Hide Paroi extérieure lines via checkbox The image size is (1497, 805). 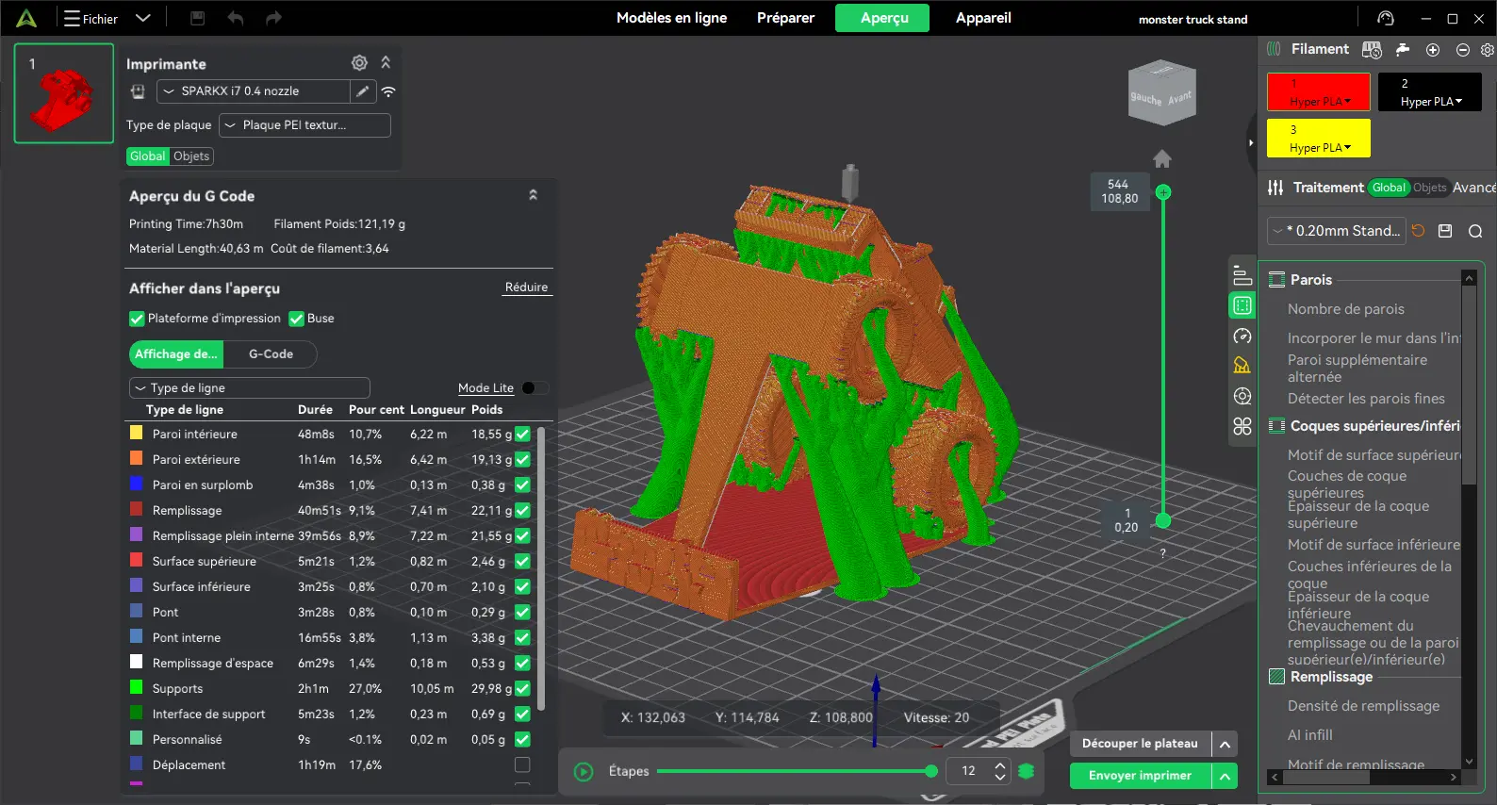(x=522, y=459)
